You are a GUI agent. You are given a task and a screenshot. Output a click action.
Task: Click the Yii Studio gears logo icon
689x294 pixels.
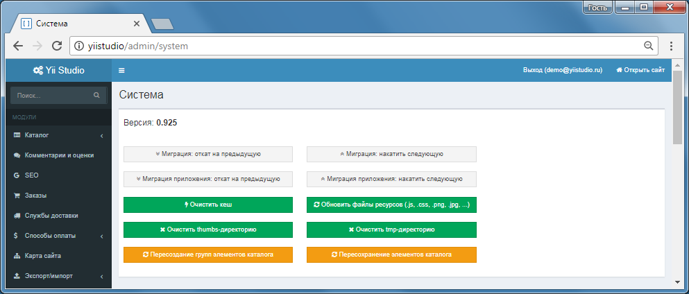(x=38, y=70)
